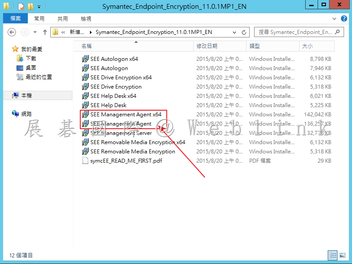Select 網路 in navigation pane
The image size is (352, 264).
pyautogui.click(x=26, y=114)
